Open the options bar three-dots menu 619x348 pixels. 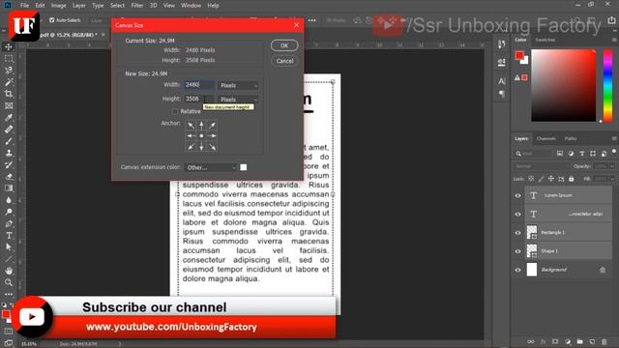point(311,20)
